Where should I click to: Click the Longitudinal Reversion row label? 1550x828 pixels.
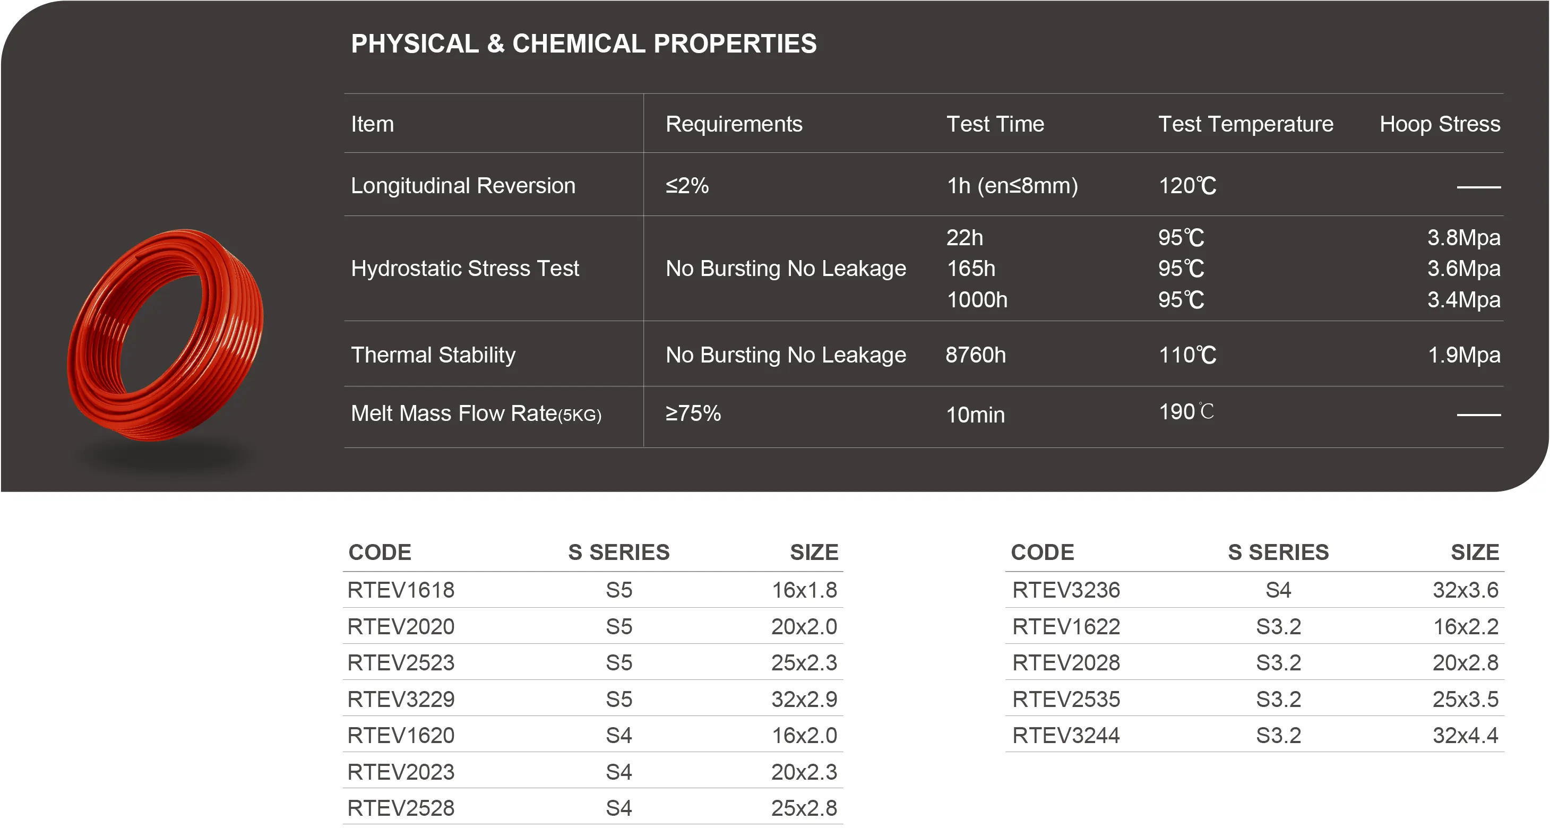coord(463,186)
